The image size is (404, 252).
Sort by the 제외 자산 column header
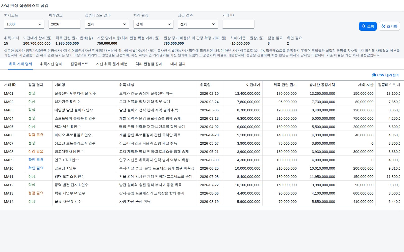pyautogui.click(x=357, y=85)
